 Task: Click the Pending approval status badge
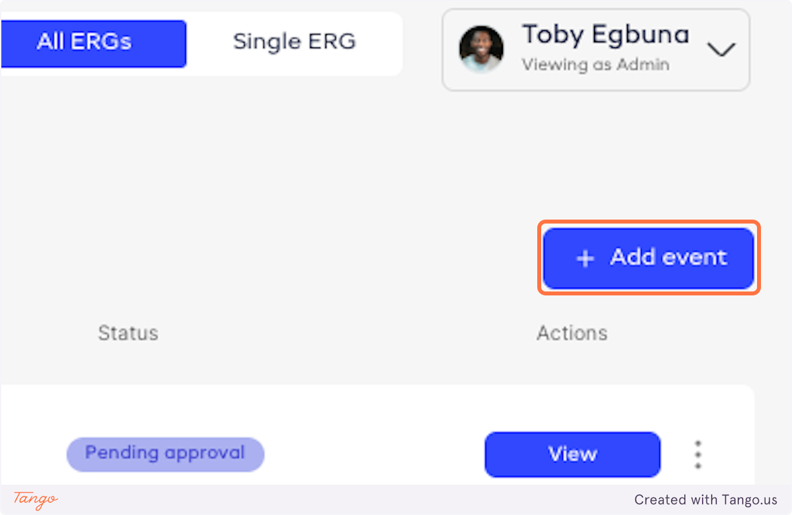(165, 454)
